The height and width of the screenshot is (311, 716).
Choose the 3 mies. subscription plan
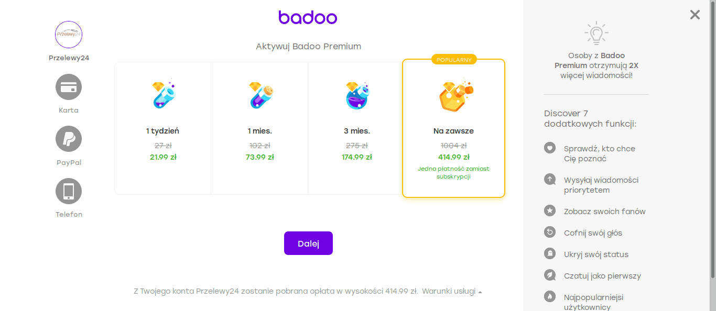[x=356, y=128]
